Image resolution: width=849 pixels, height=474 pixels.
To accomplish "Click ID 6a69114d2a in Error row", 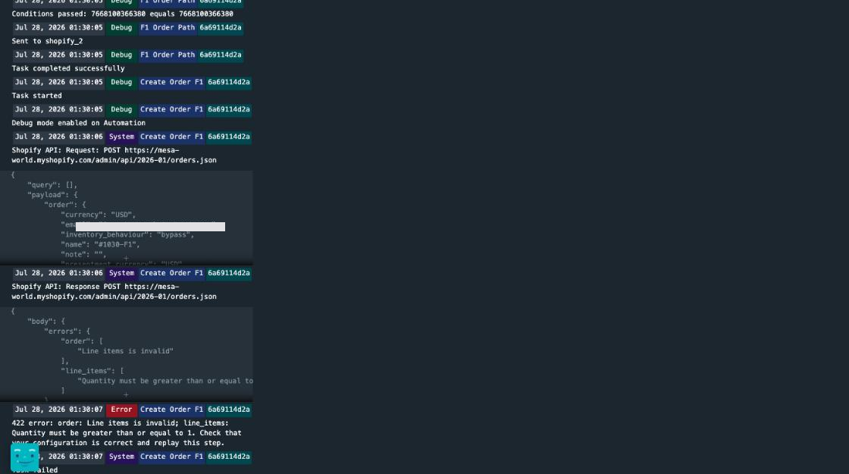I will [x=228, y=410].
